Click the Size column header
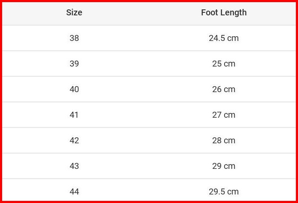The width and height of the screenshot is (298, 203). click(x=74, y=13)
